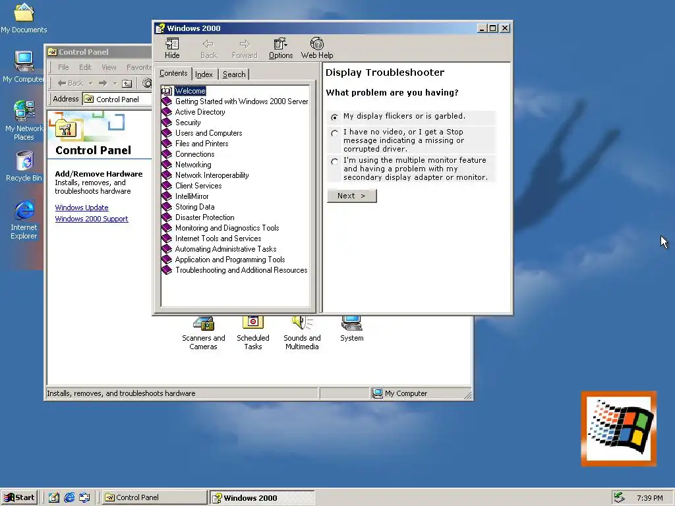Expand Monitoring and Diagnostics Tools topic
Image resolution: width=675 pixels, height=506 pixels.
tap(227, 228)
